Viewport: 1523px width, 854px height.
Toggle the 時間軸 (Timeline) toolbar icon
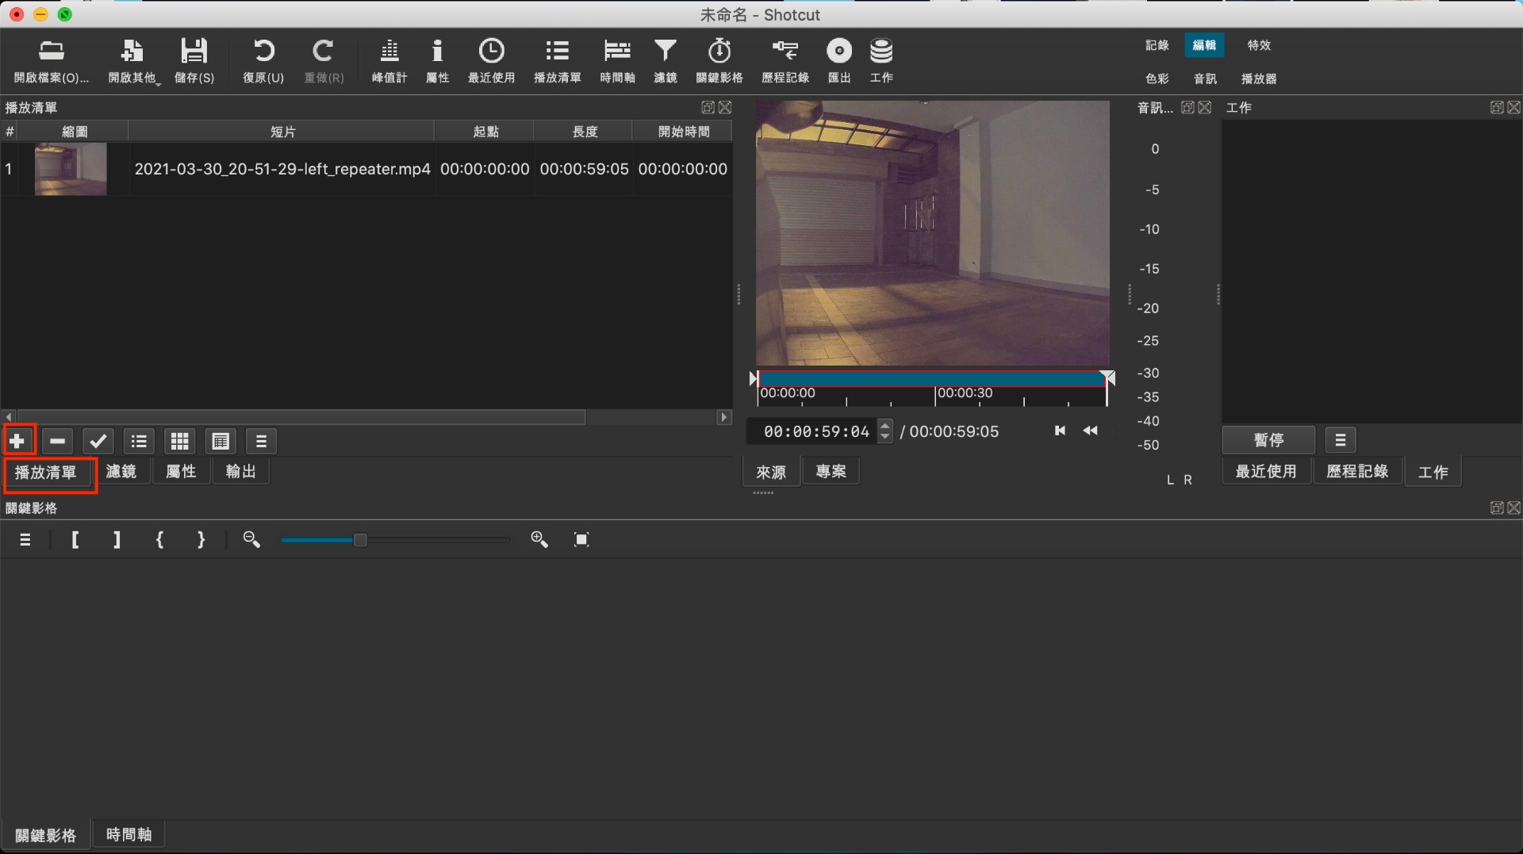tap(617, 61)
